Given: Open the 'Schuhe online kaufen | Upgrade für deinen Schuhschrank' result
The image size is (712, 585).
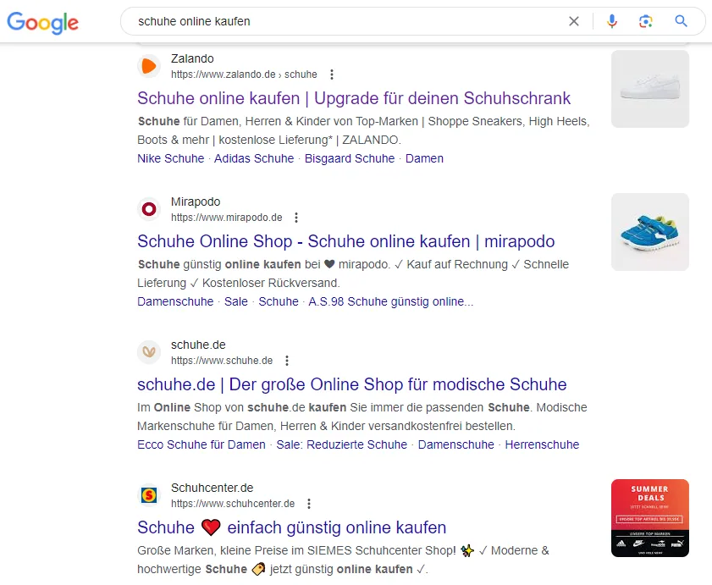Looking at the screenshot, I should point(354,98).
